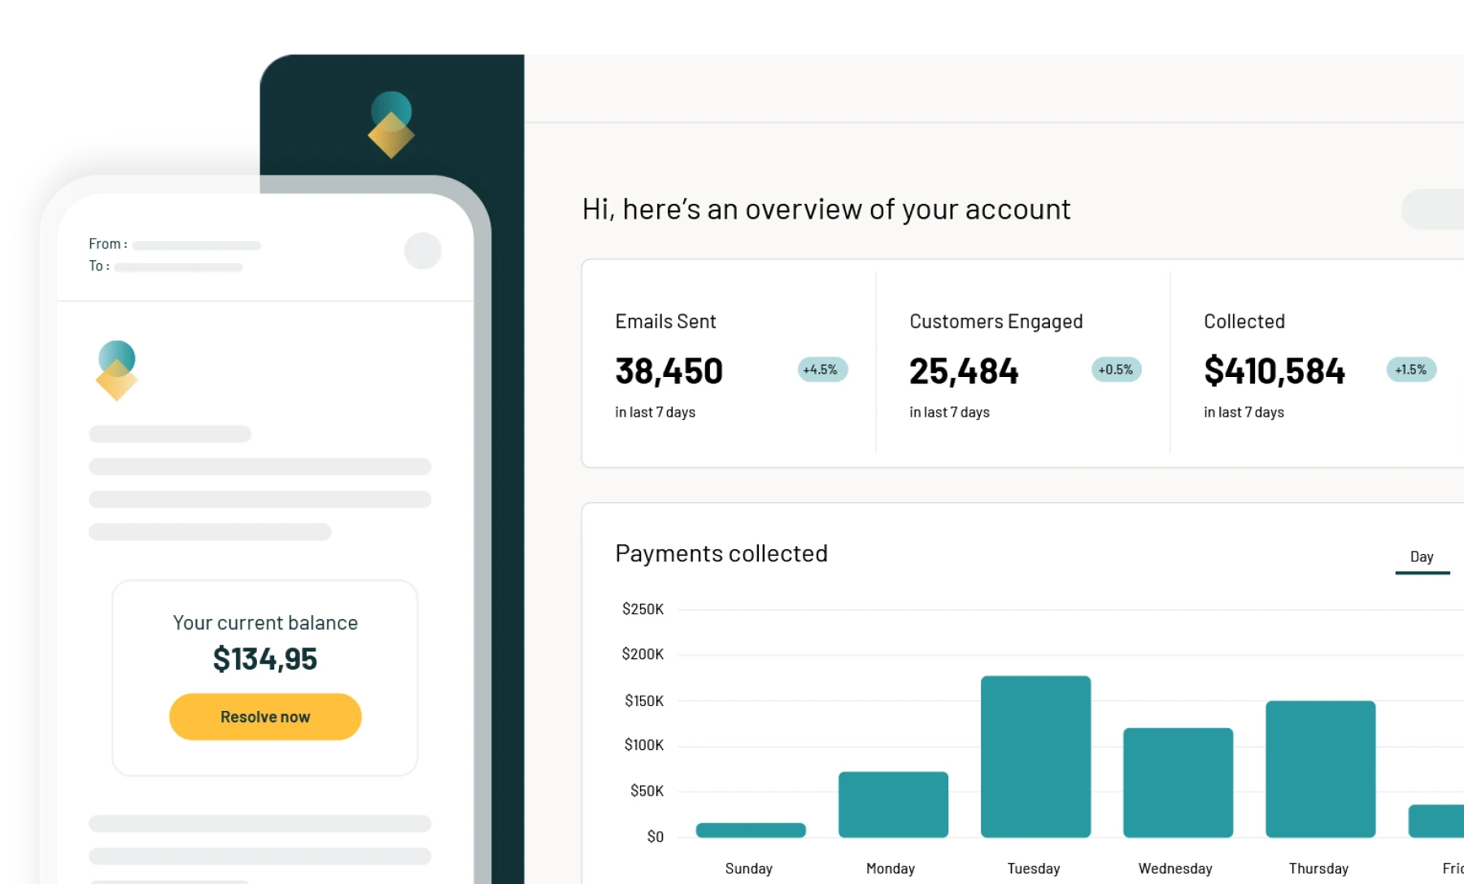The height and width of the screenshot is (884, 1464).
Task: Select the Tuesday bar in the chart
Action: click(1035, 756)
